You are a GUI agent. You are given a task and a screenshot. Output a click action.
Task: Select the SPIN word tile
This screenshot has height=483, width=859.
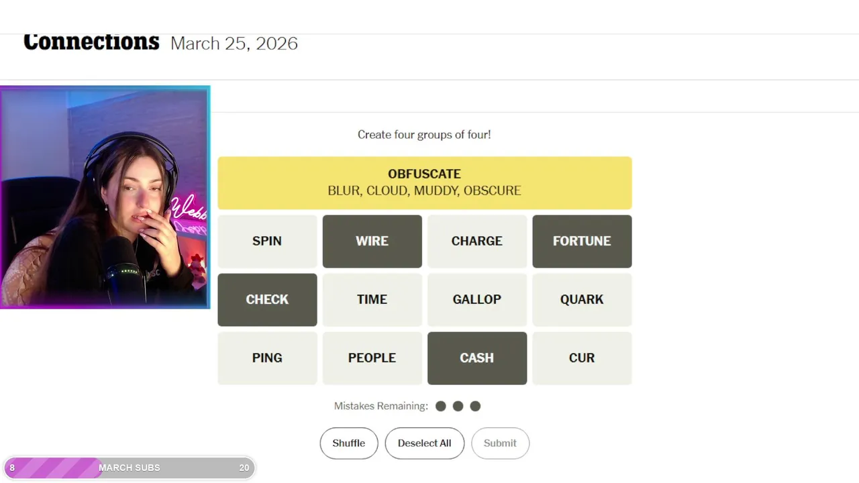pos(267,241)
